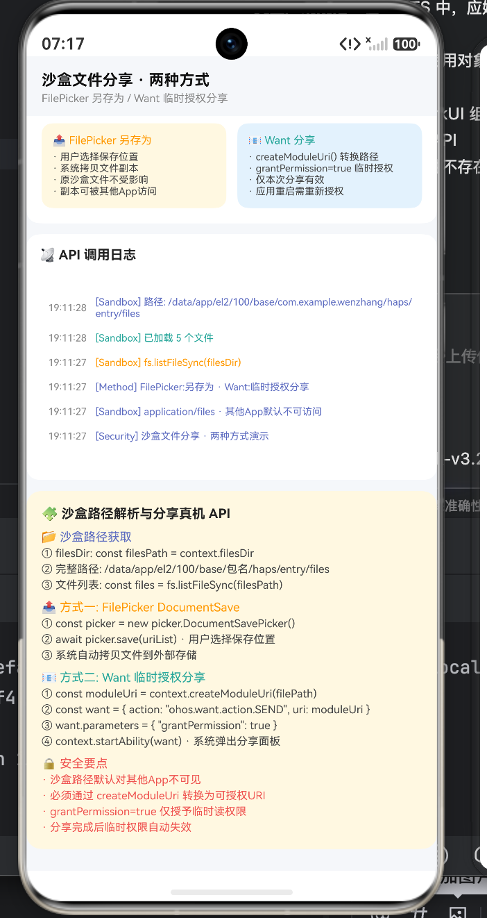Click the lock icon beside 安全要点
This screenshot has width=487, height=918.
[49, 764]
